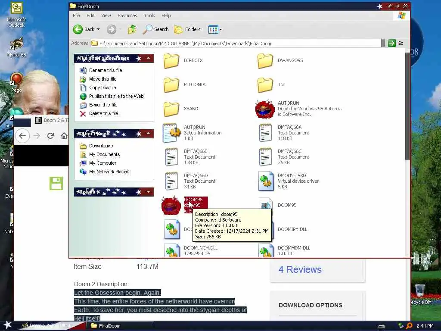Go back using the Back button
The height and width of the screenshot is (331, 441).
[84, 29]
